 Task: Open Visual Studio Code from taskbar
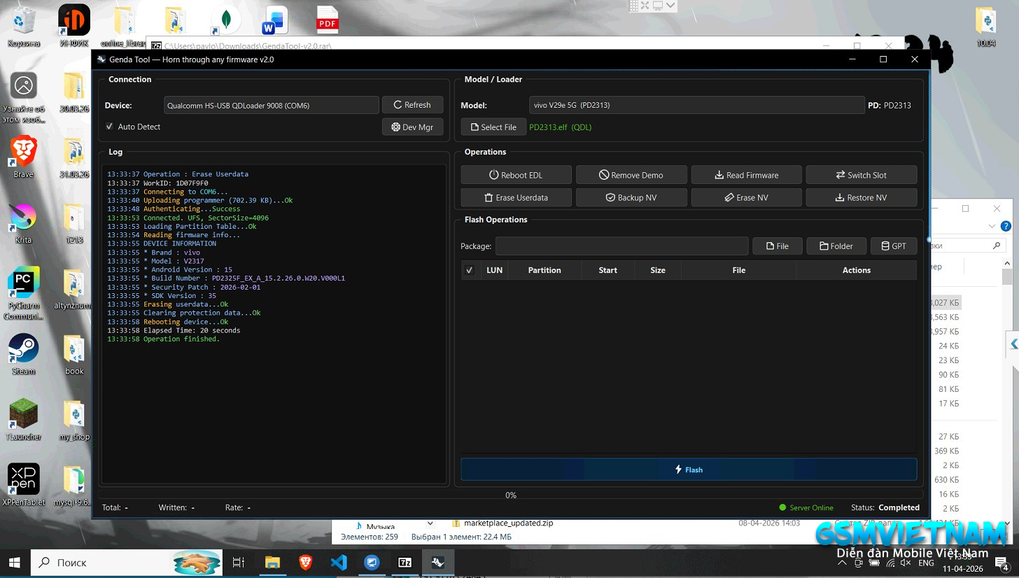coord(339,562)
